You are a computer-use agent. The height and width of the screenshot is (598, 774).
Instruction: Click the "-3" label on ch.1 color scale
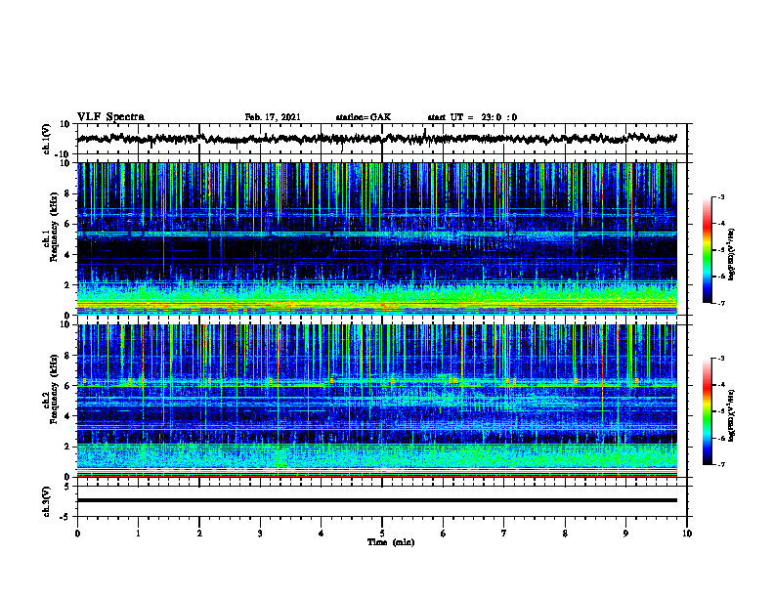click(x=721, y=196)
